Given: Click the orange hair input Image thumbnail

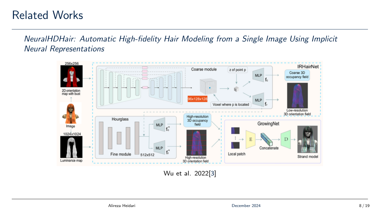Looking at the screenshot, I should 71,113.
